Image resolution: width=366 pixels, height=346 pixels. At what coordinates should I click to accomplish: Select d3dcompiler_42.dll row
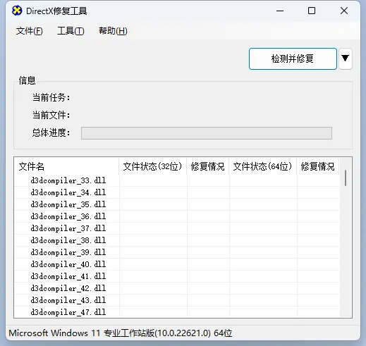(x=176, y=288)
